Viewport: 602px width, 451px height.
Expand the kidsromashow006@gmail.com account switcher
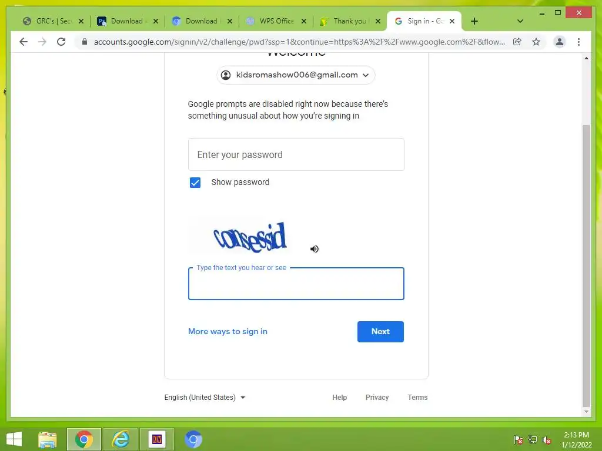tap(296, 75)
